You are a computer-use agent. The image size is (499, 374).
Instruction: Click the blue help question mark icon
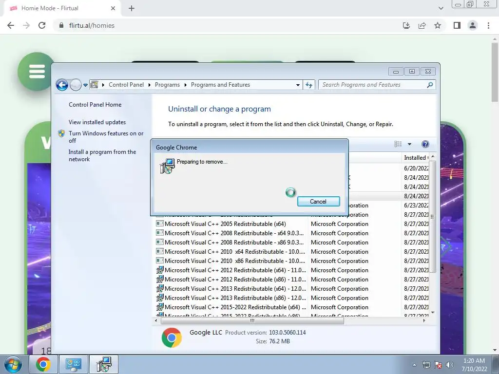(425, 144)
